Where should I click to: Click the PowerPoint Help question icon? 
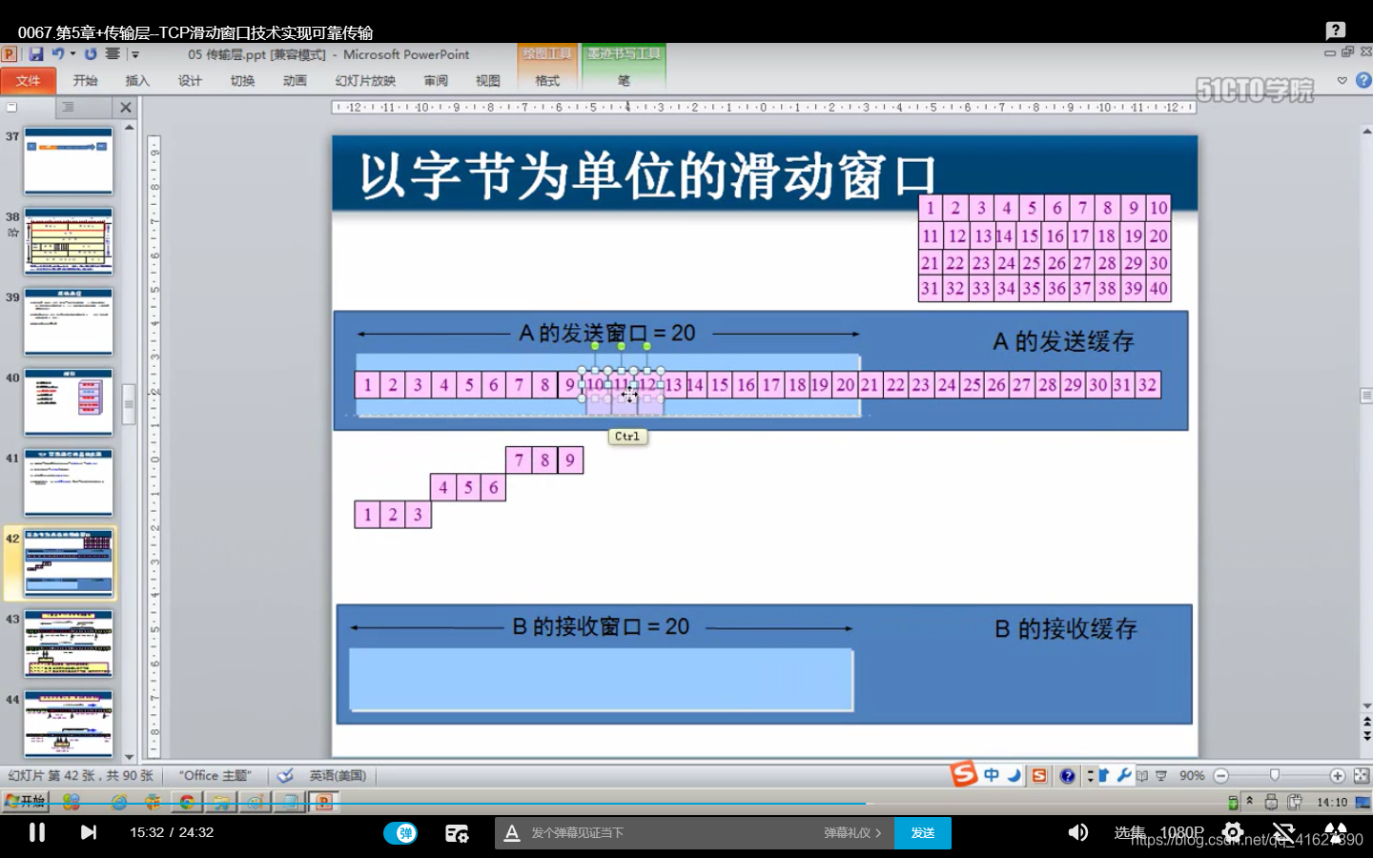[x=1363, y=81]
